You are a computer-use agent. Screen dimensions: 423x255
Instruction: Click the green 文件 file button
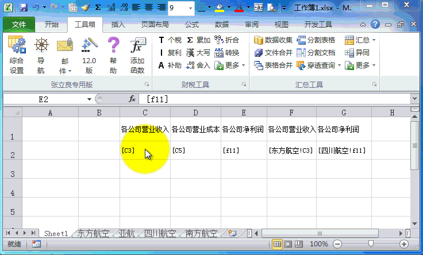click(19, 25)
